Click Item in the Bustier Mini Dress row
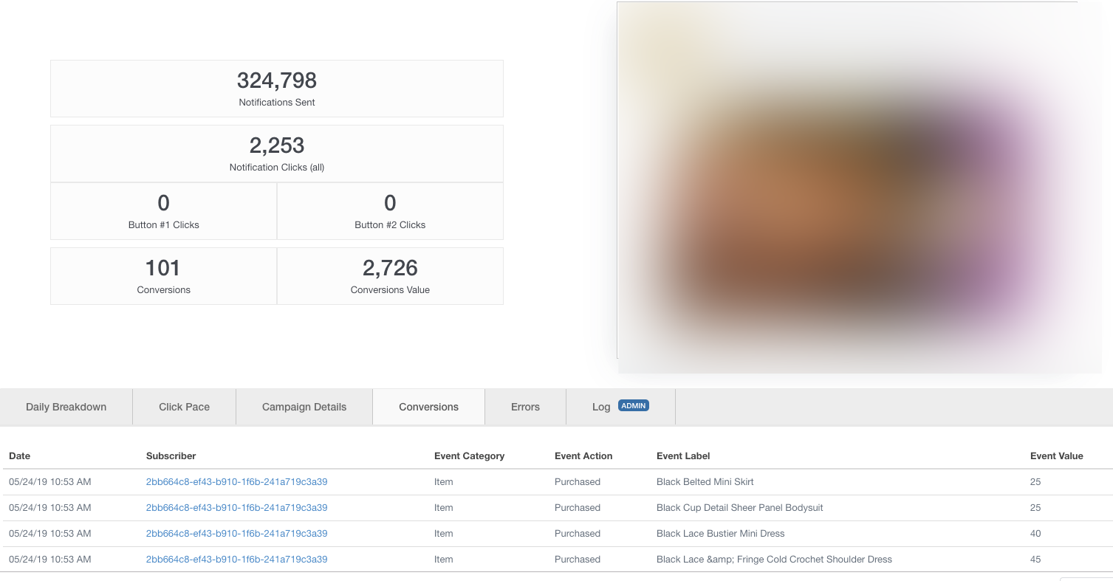The width and height of the screenshot is (1113, 581). (x=444, y=534)
